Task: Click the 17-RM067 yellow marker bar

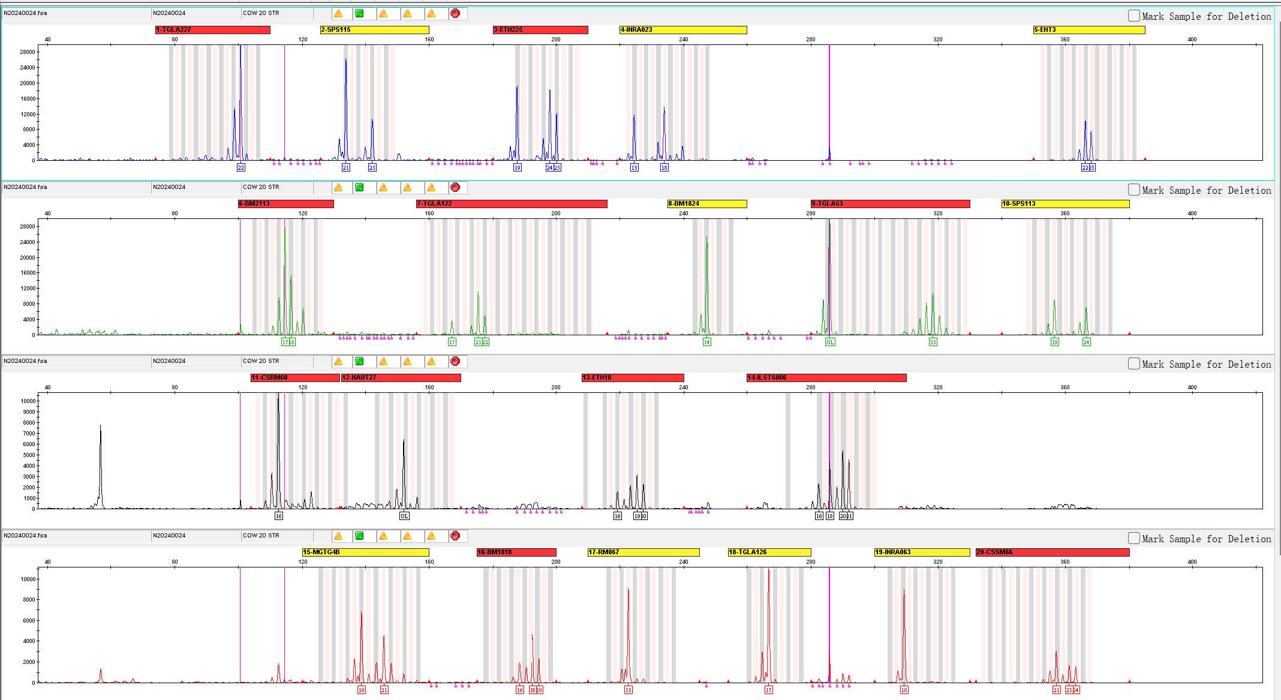Action: [643, 552]
